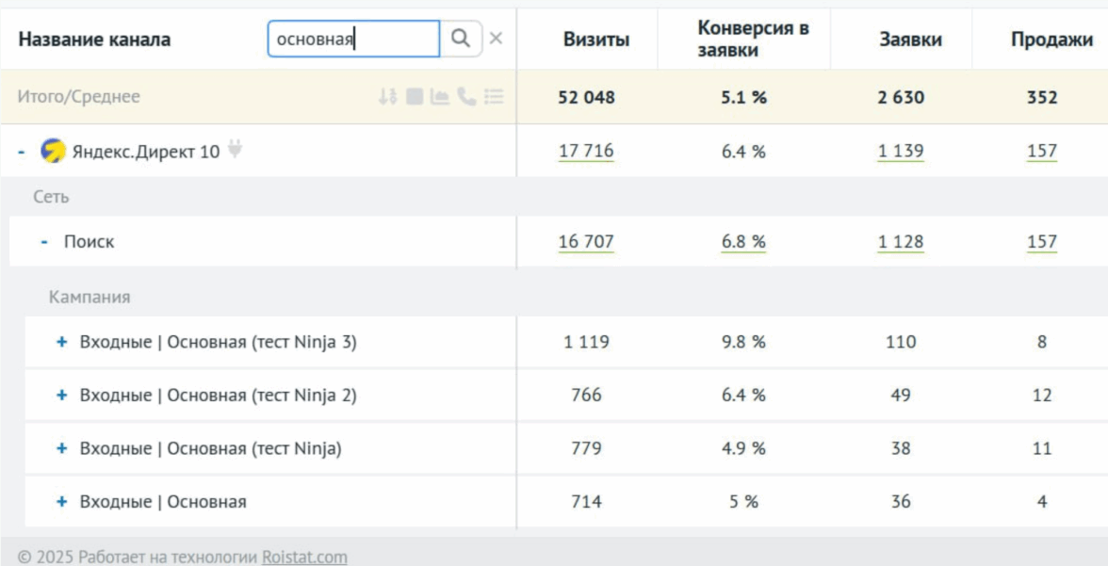
Task: Expand the Входные | Основная (тест Ninja 3) campaign
Action: pyautogui.click(x=62, y=342)
